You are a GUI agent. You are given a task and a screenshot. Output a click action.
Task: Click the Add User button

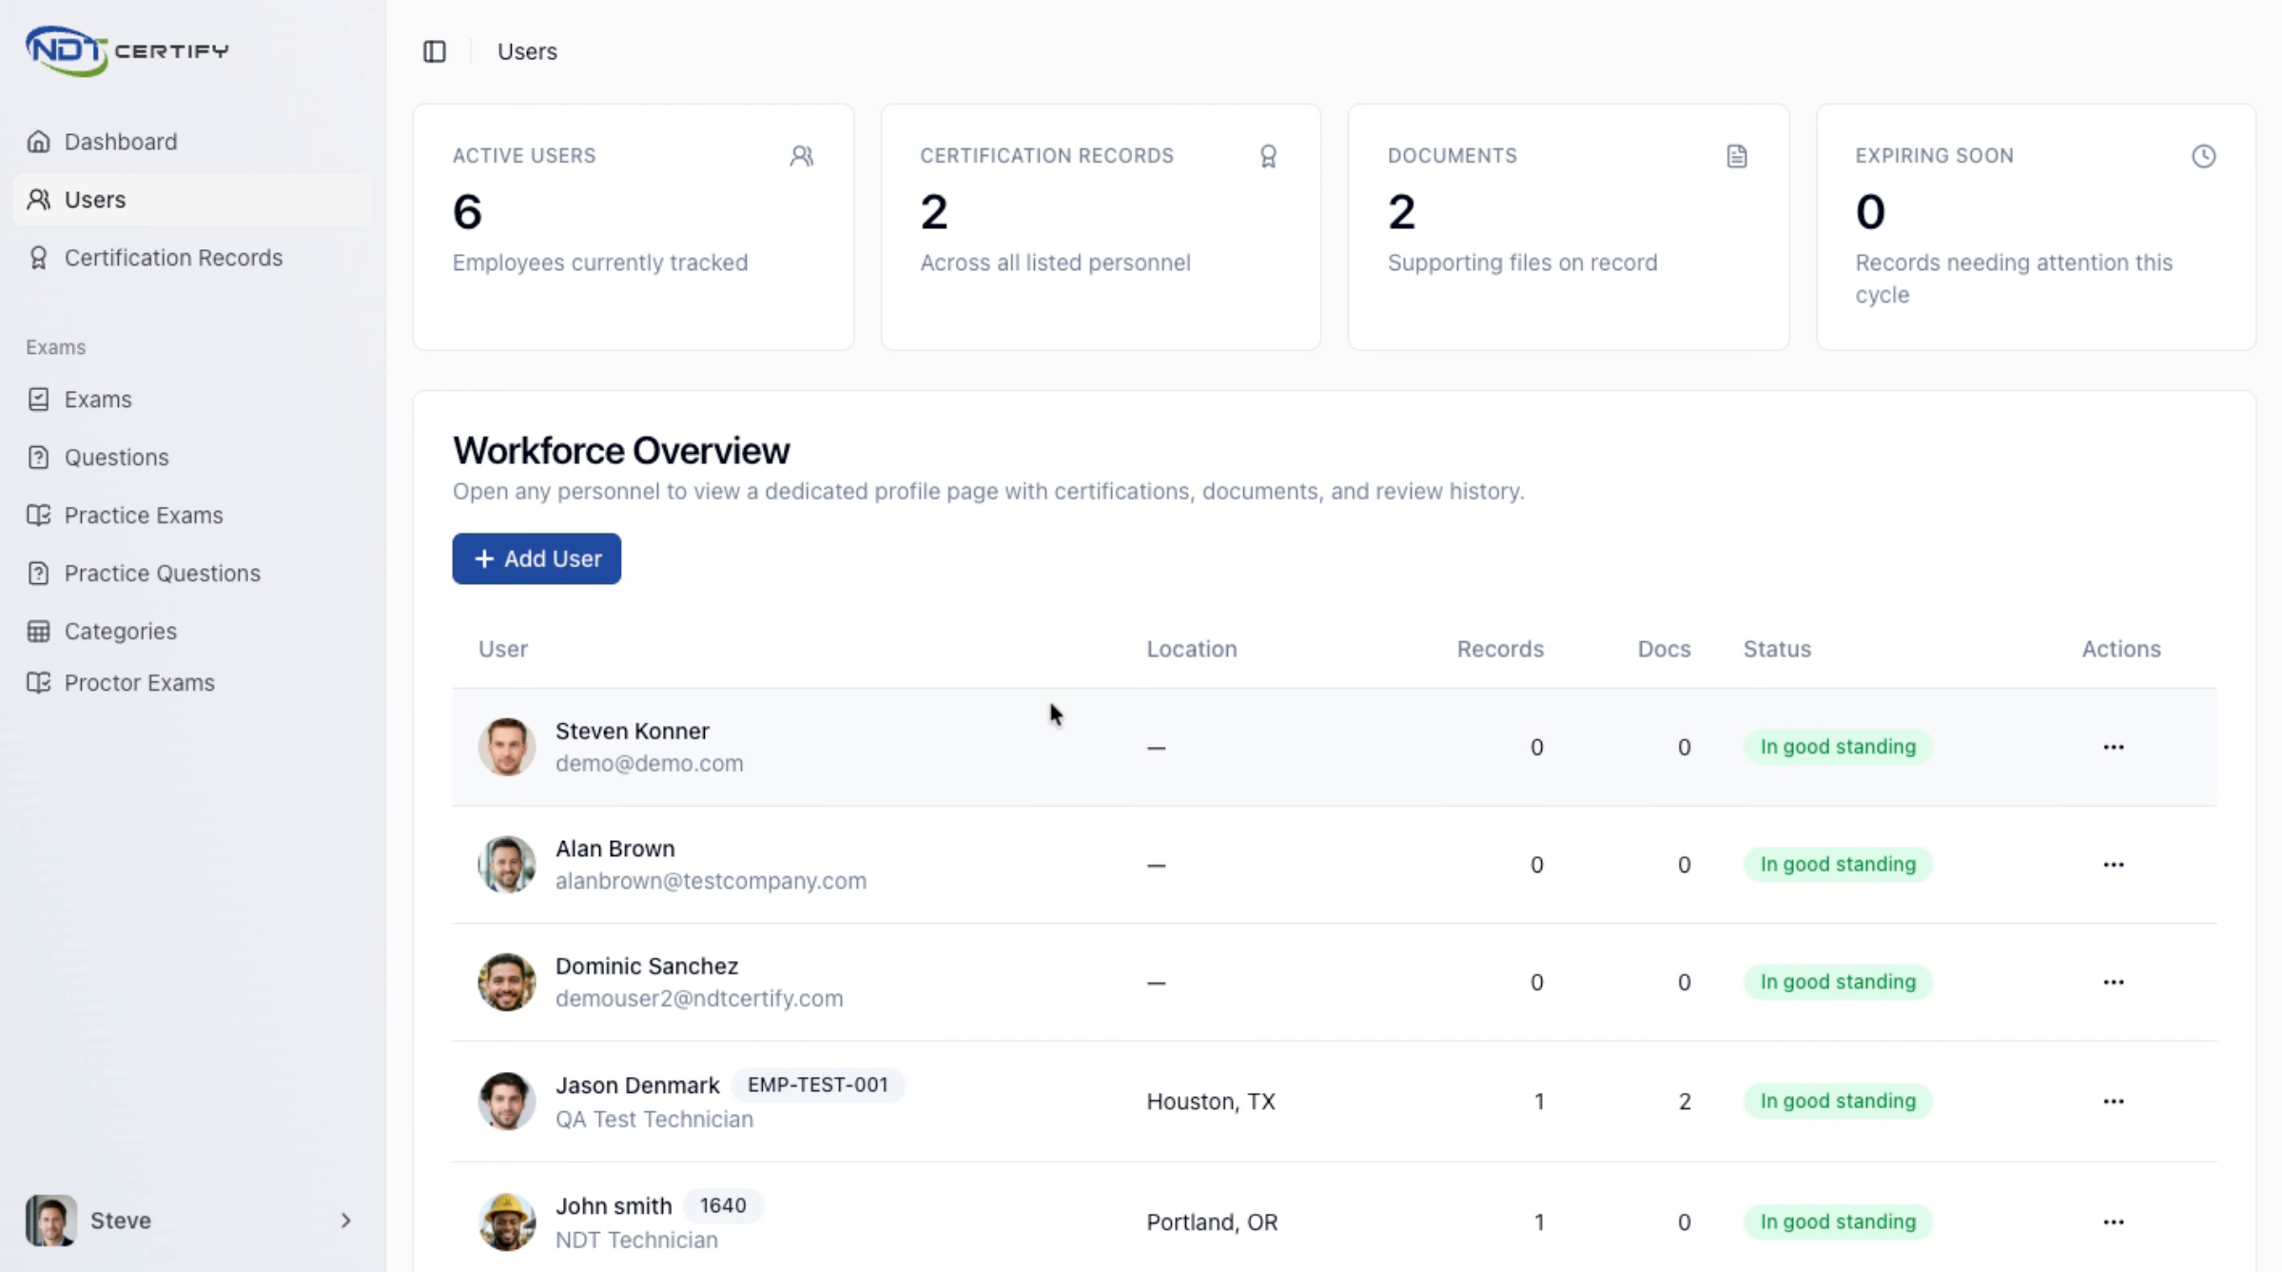536,558
